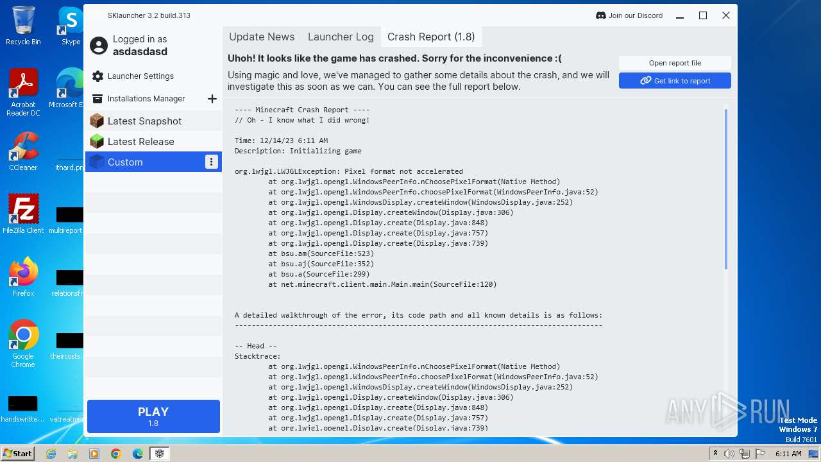Screen dimensions: 821x462
Task: Open File Explorer from the taskbar
Action: coord(72,454)
